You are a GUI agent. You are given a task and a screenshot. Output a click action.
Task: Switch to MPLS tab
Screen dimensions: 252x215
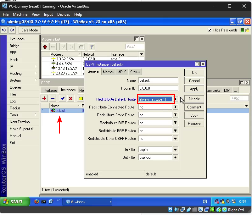(x=122, y=72)
